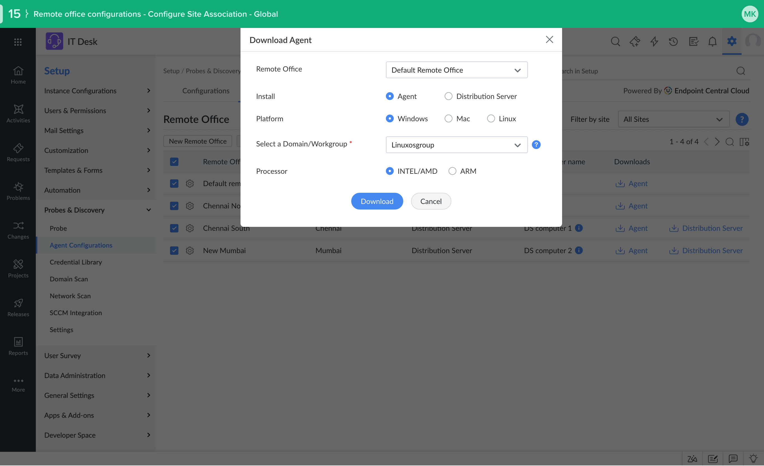Download Distribution Server for Chennai South

coord(706,228)
